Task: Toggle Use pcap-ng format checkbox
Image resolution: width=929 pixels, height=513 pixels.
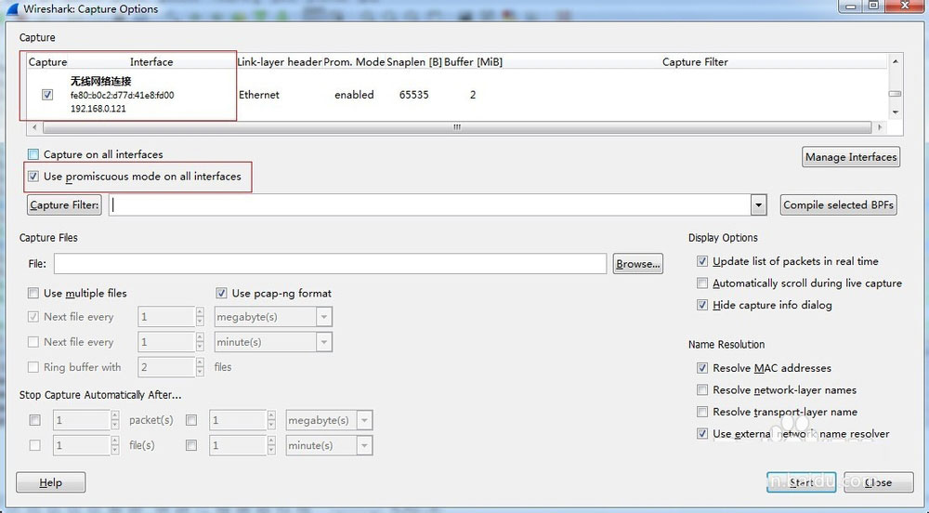Action: click(222, 294)
